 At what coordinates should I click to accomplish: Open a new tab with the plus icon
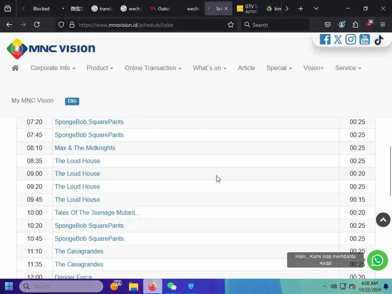pos(301,9)
